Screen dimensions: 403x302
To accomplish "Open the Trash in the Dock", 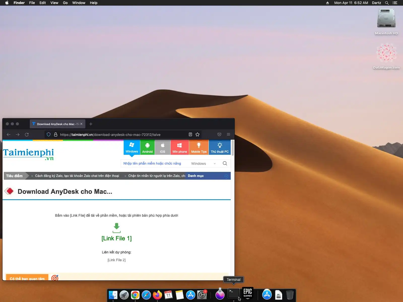I will click(x=290, y=295).
